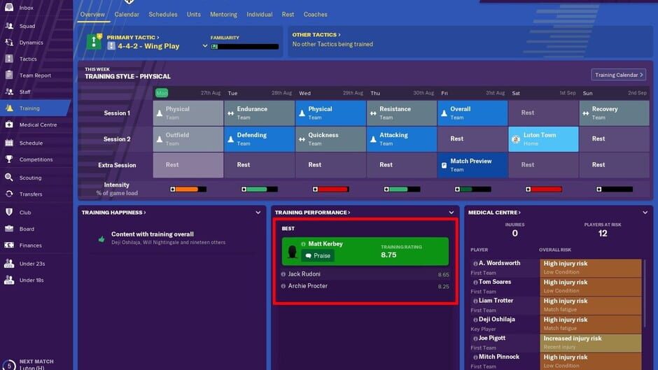Click the info icon next to Tom Soares
658x370 pixels.
475,283
